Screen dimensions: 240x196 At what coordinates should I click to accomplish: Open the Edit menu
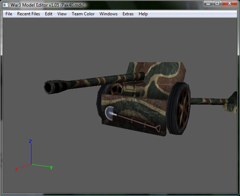tap(49, 14)
